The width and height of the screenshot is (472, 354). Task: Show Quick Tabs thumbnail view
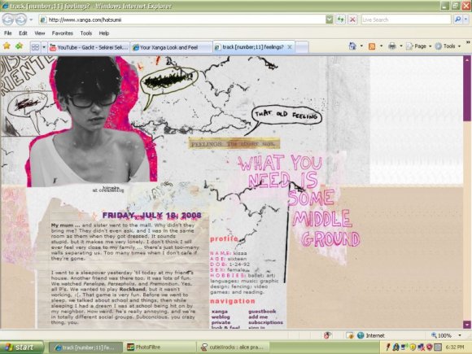pos(36,47)
